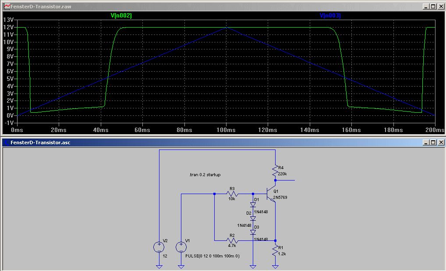Click the PULSE(0 12 0 100m 100m 0) value text
Image resolution: width=446 pixels, height=271 pixels.
212,256
